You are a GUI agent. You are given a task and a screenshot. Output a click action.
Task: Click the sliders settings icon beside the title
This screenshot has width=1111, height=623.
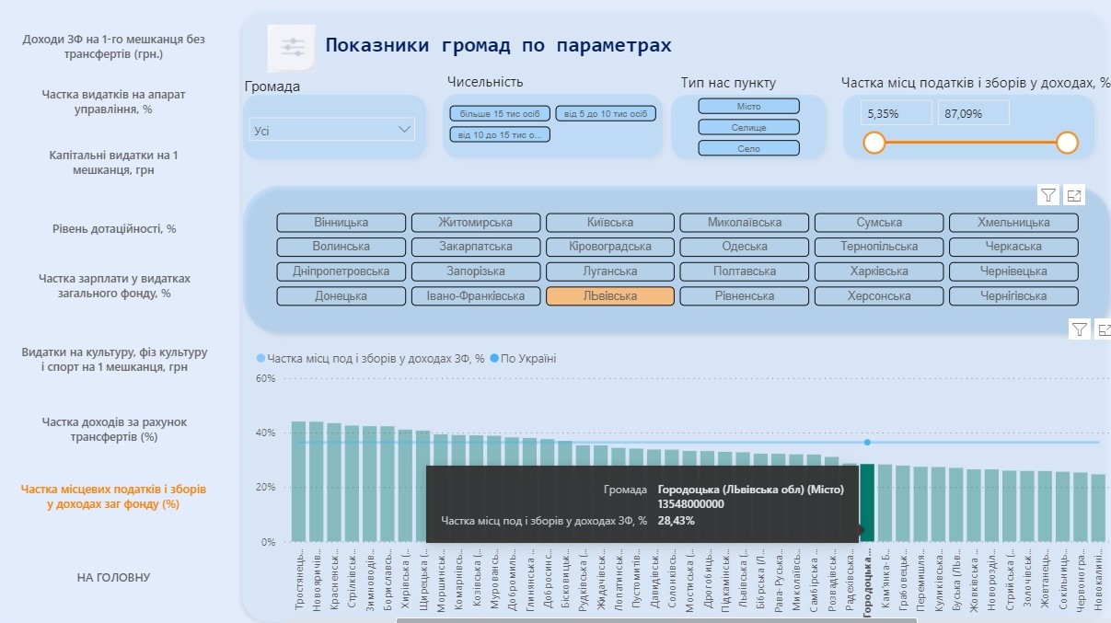tap(292, 49)
